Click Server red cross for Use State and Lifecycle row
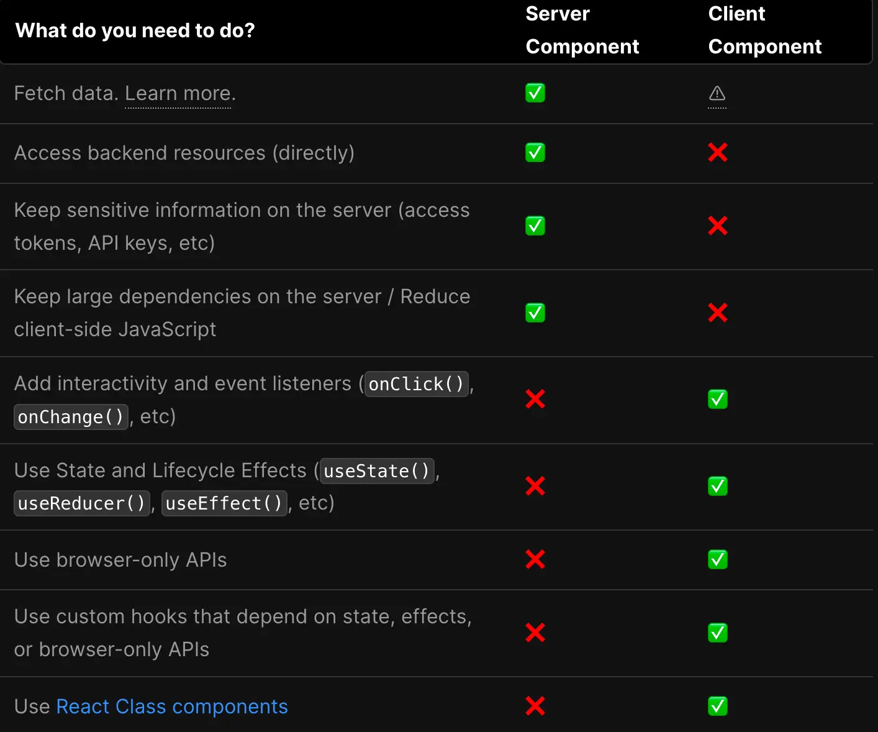Viewport: 878px width, 732px height. coord(535,486)
